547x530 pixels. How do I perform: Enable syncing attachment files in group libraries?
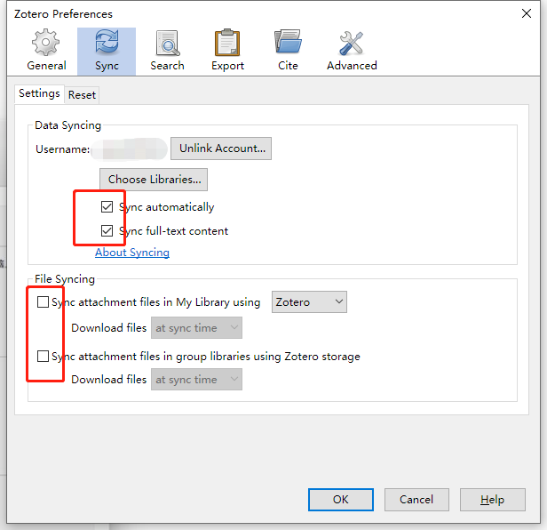(x=43, y=357)
